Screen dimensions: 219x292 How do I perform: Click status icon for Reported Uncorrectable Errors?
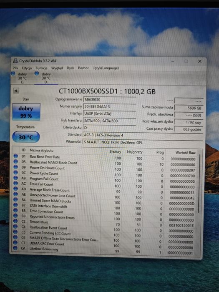pos(15,216)
